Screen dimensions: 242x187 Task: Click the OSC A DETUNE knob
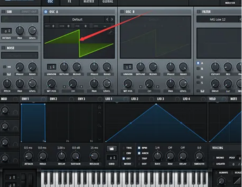[64, 66]
